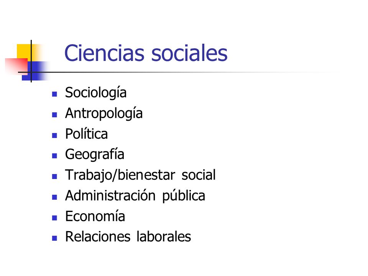This screenshot has height=276, width=368.
Task: Click the blue square in the slide logo
Action: pyautogui.click(x=35, y=71)
